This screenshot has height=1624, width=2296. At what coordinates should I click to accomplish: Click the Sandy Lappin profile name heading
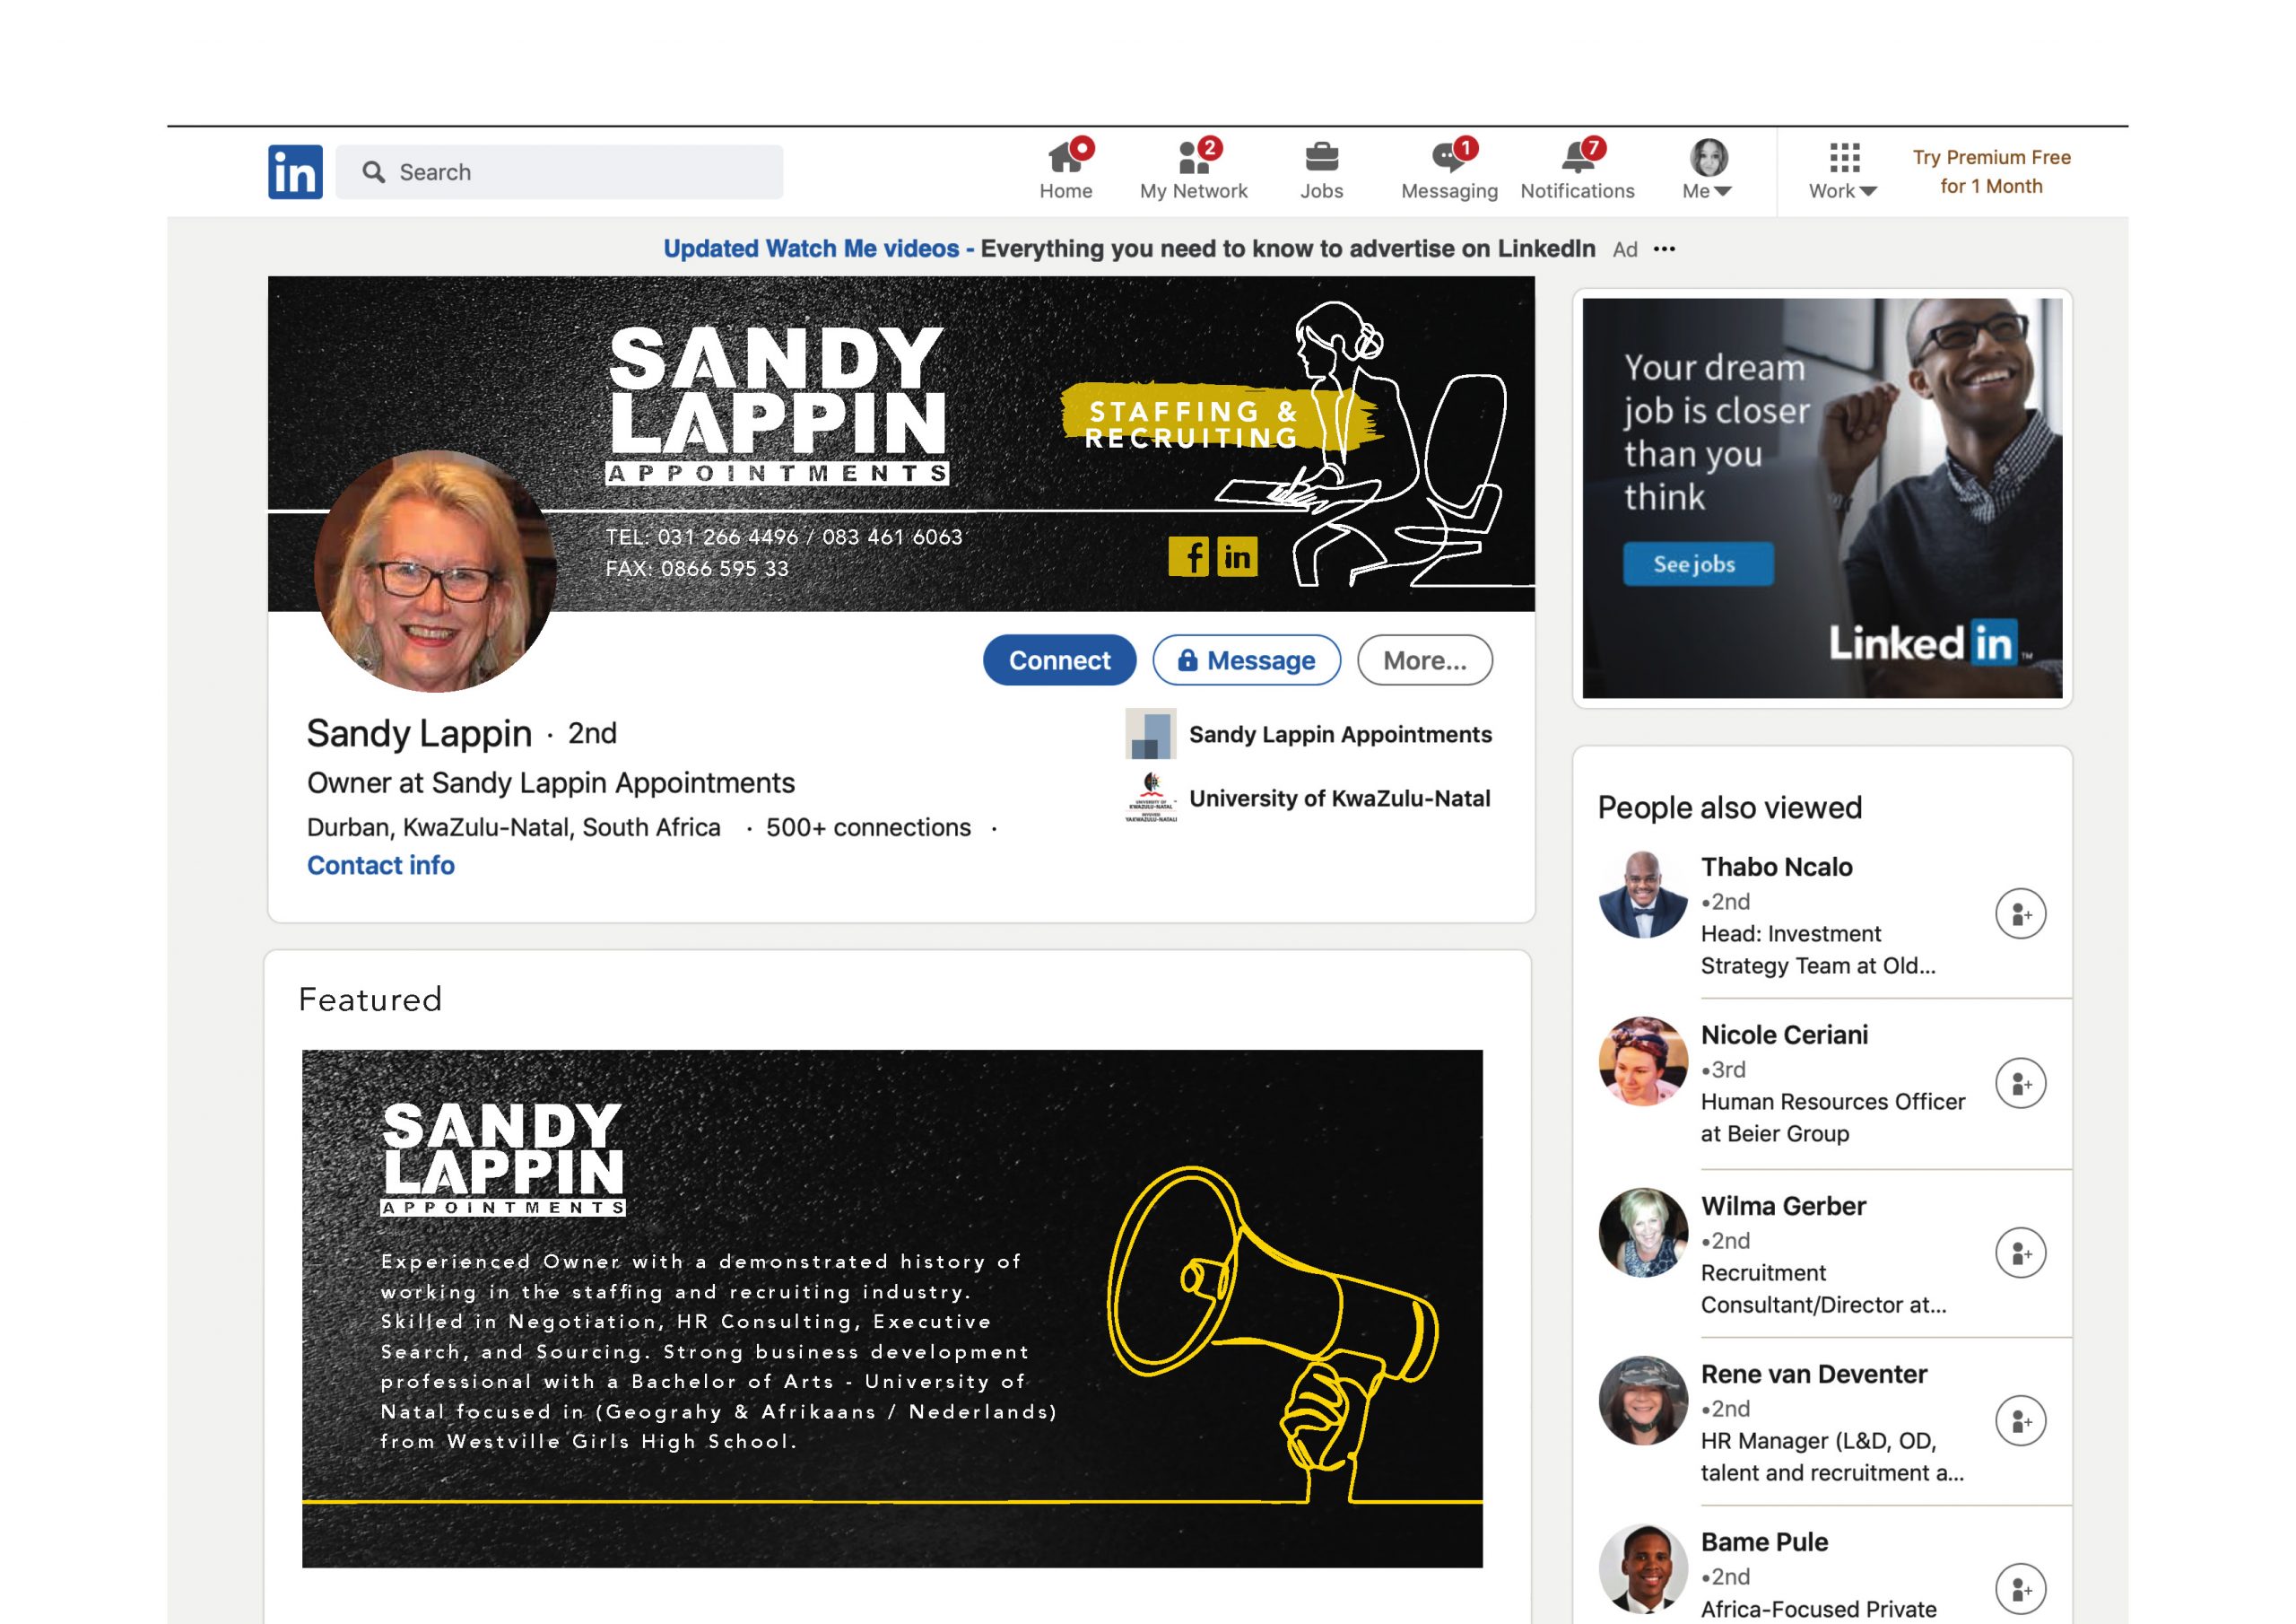click(419, 733)
